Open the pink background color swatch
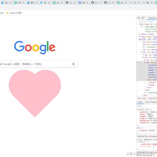The image size is (157, 157). (154, 120)
